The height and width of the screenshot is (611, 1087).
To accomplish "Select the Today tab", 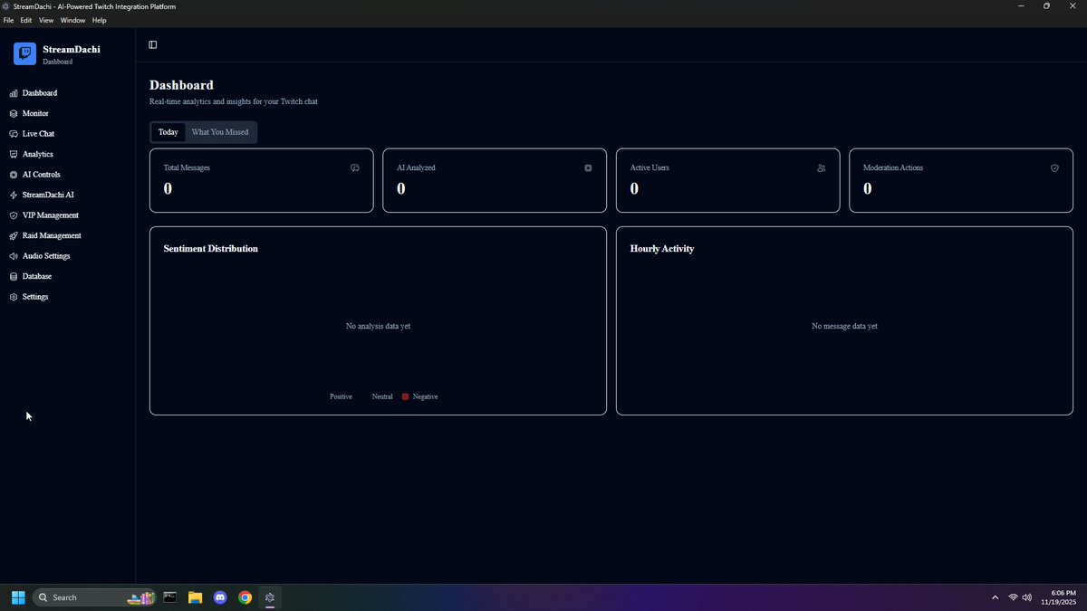I will pos(168,131).
